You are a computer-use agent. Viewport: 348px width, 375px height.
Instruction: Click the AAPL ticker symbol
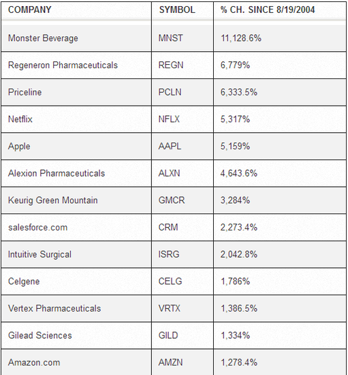pyautogui.click(x=170, y=146)
